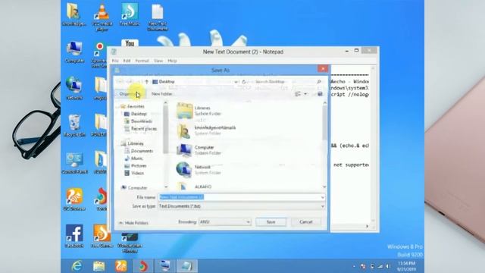Select Documents in navigation pane
Image resolution: width=485 pixels, height=273 pixels.
tap(139, 151)
